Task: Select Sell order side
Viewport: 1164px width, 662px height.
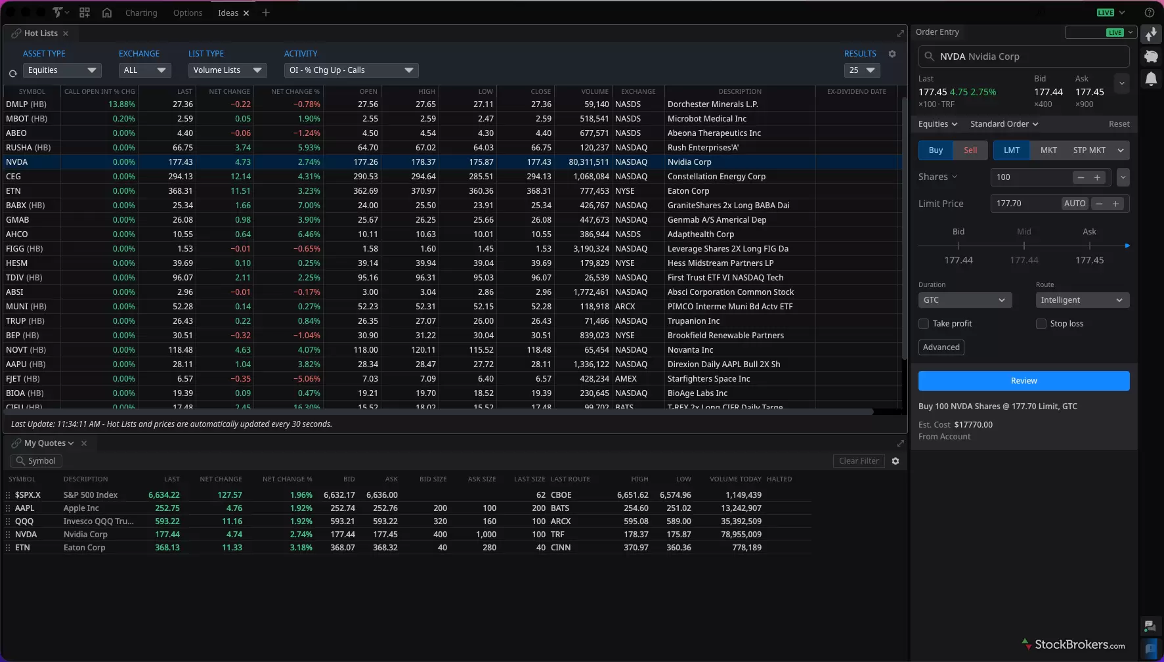Action: pos(970,150)
